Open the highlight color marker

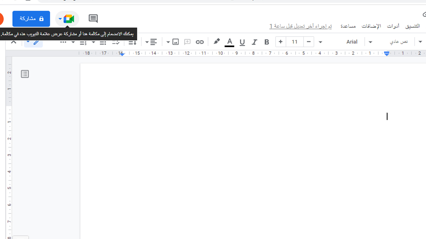point(217,41)
